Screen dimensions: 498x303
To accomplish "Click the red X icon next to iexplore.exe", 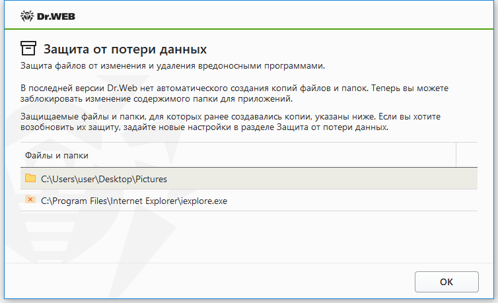I will (30, 199).
